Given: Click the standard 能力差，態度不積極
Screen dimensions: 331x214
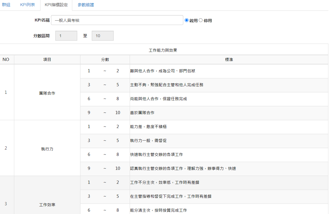Looking at the screenshot, I should pos(148,127).
